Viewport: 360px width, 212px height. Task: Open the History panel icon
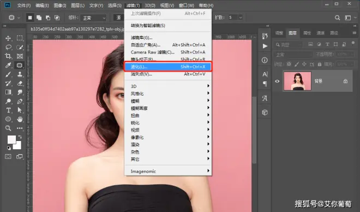265,36
